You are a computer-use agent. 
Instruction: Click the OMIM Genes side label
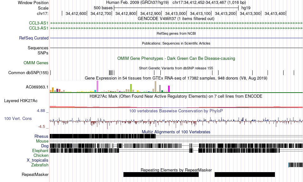(x=36, y=63)
